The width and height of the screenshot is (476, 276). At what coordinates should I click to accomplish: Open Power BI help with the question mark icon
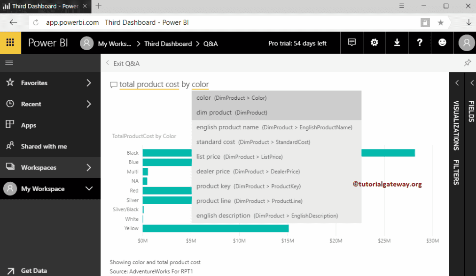[419, 43]
